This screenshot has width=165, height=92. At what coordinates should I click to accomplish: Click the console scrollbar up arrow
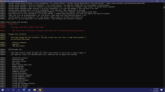(x=164, y=3)
